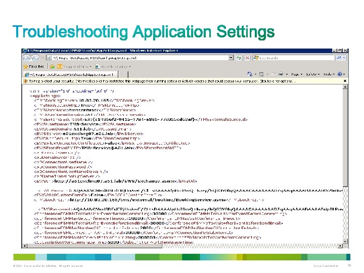Open the Page menu
Viewport: 364px width, 273px height.
(x=297, y=74)
